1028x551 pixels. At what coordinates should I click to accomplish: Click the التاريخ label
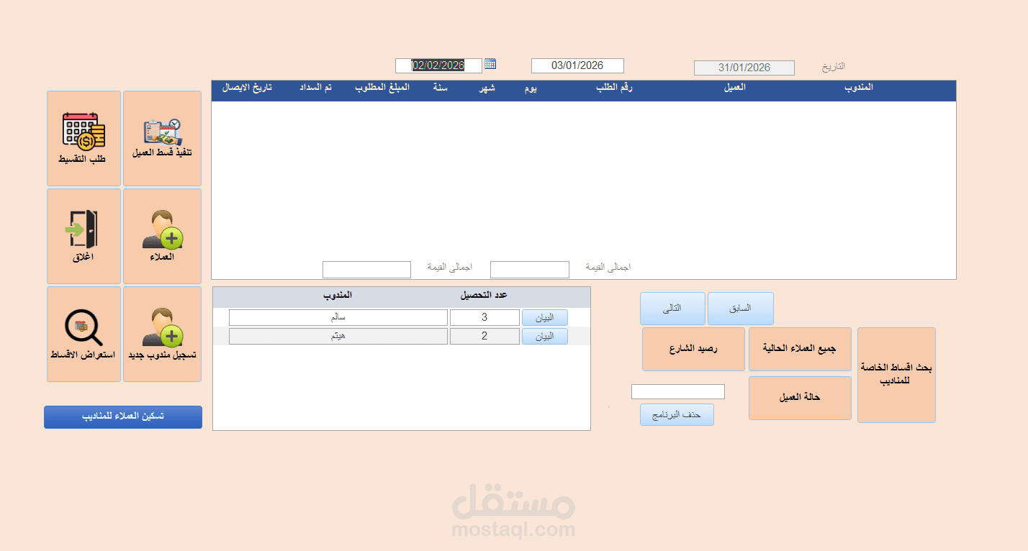coord(834,67)
